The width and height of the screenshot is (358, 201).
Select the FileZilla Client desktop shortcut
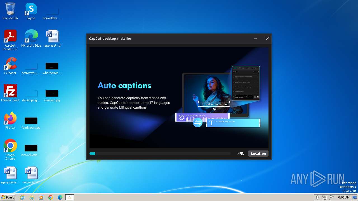pos(10,93)
